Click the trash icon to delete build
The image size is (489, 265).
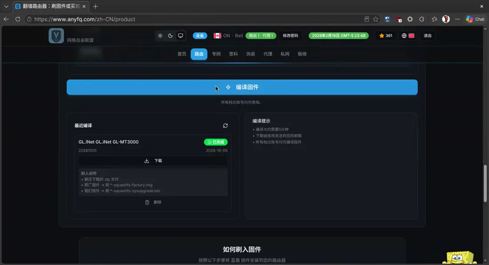pos(147,202)
